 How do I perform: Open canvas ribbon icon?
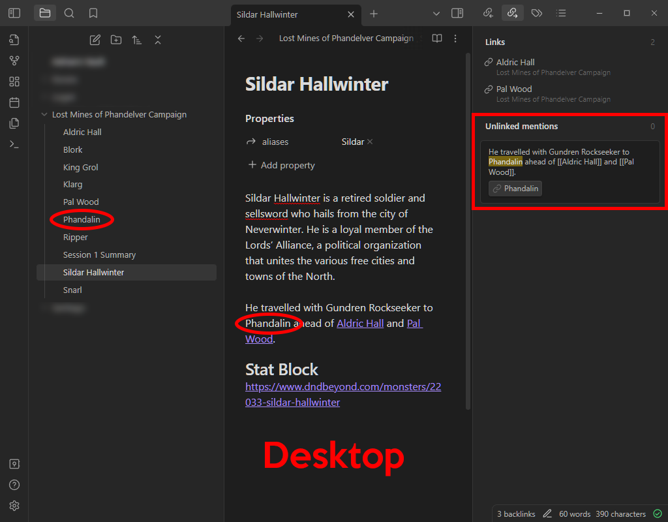point(14,82)
